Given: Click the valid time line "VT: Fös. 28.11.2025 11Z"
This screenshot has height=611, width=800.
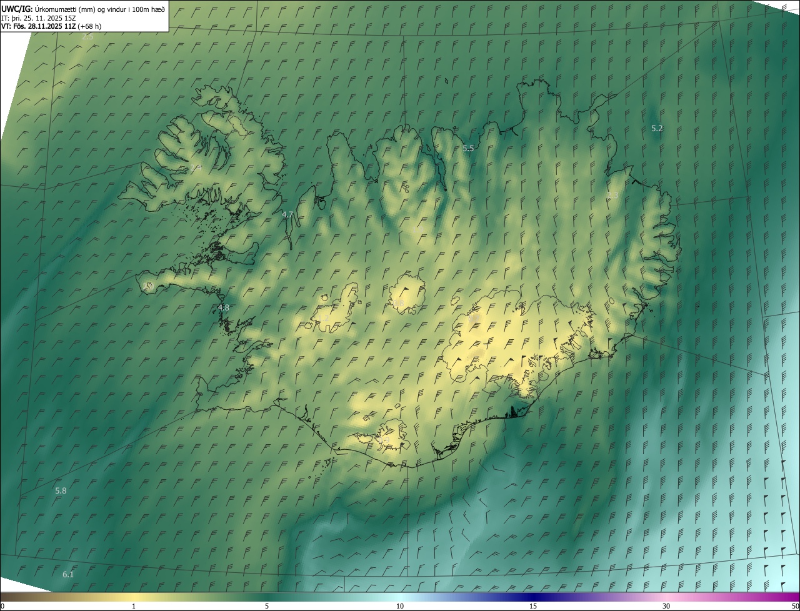Looking at the screenshot, I should click(39, 26).
